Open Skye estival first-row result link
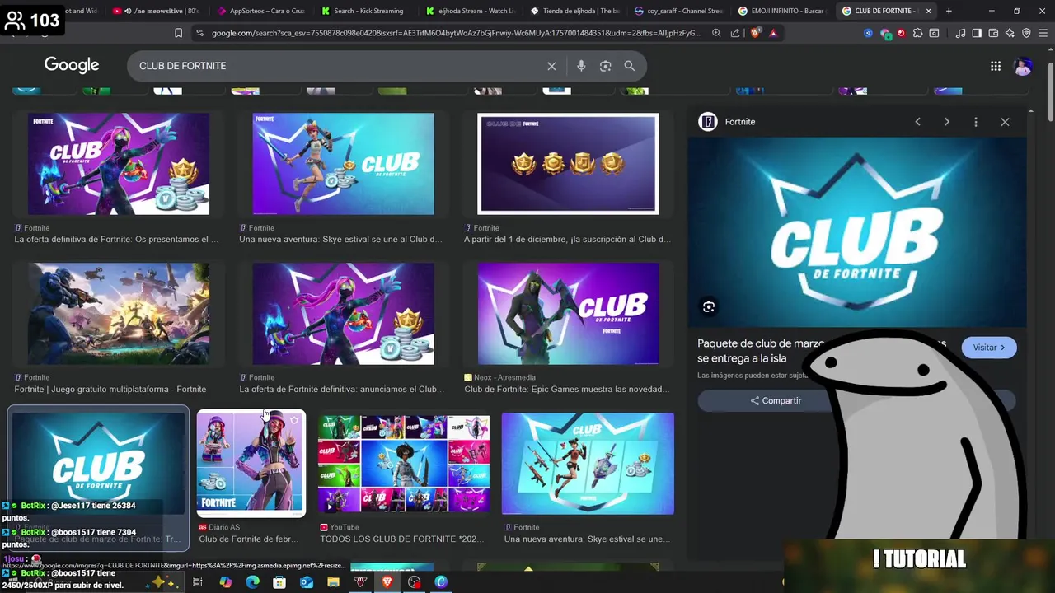The height and width of the screenshot is (593, 1055). (340, 240)
